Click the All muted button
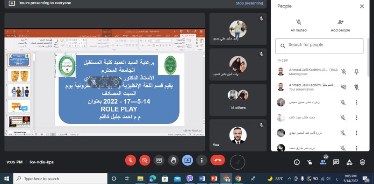The width and height of the screenshot is (374, 184). click(x=298, y=26)
